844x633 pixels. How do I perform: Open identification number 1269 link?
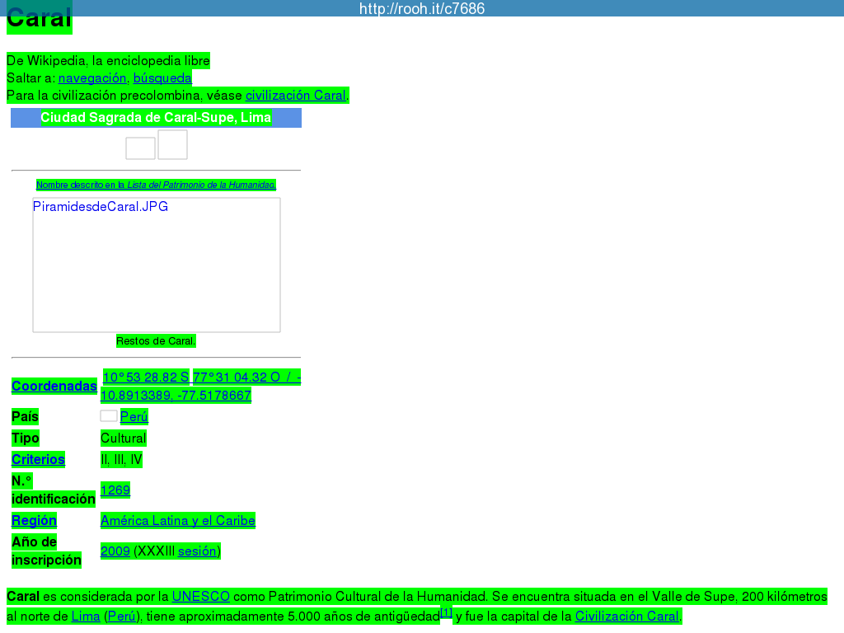(115, 490)
